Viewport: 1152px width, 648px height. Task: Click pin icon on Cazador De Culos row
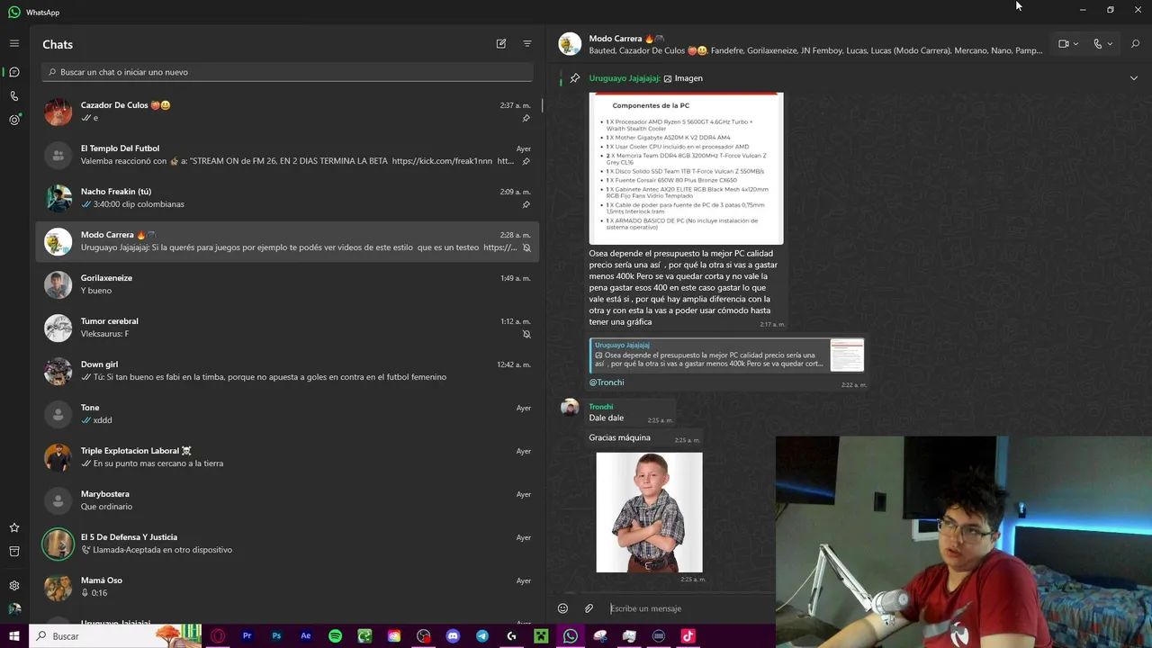[526, 118]
